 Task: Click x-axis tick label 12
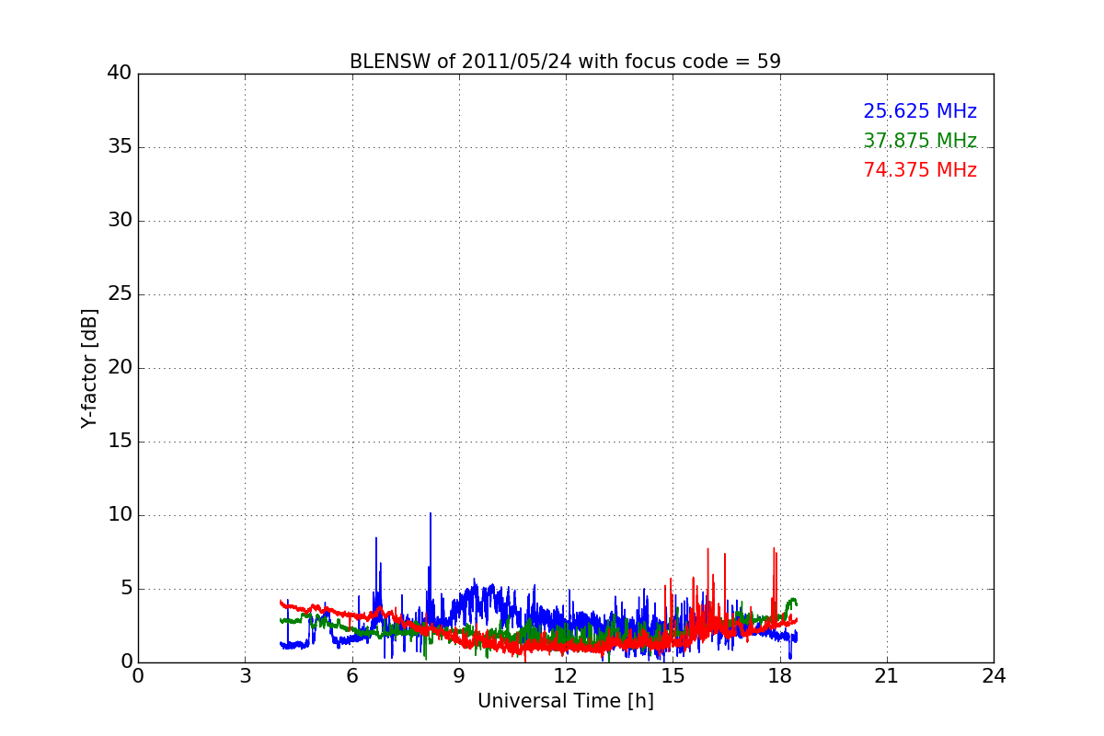click(x=566, y=676)
